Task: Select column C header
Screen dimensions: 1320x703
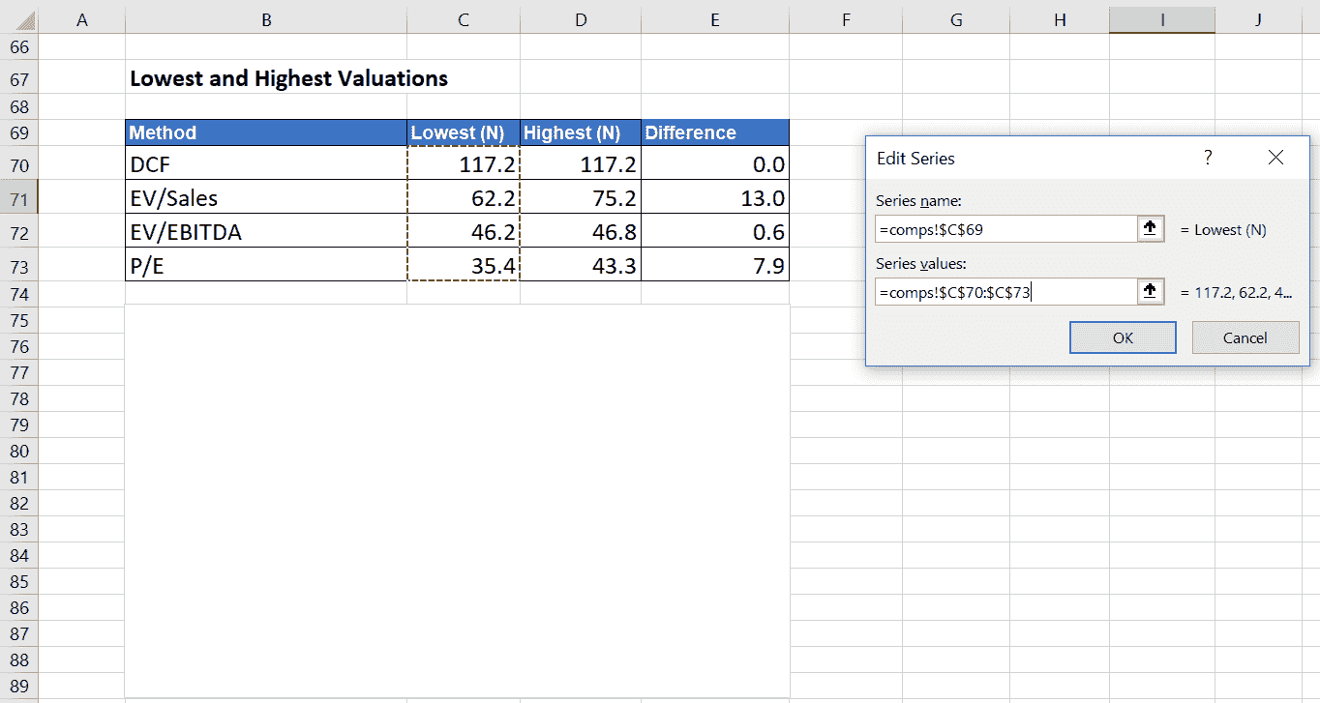Action: (x=463, y=18)
